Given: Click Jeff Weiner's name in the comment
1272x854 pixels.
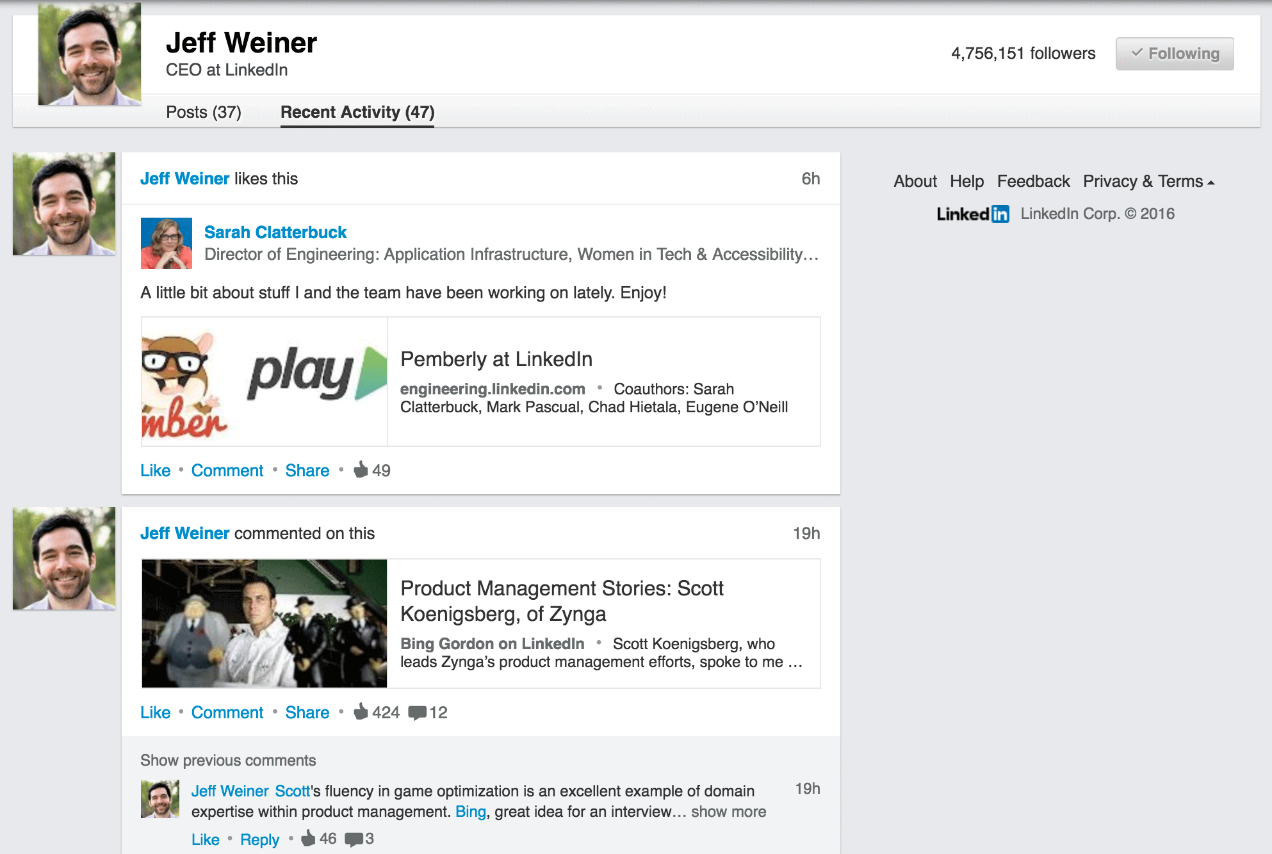Looking at the screenshot, I should (230, 791).
